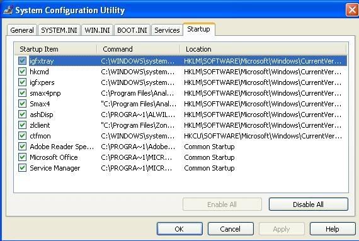Toggle the igfxpers checkbox

[22, 82]
